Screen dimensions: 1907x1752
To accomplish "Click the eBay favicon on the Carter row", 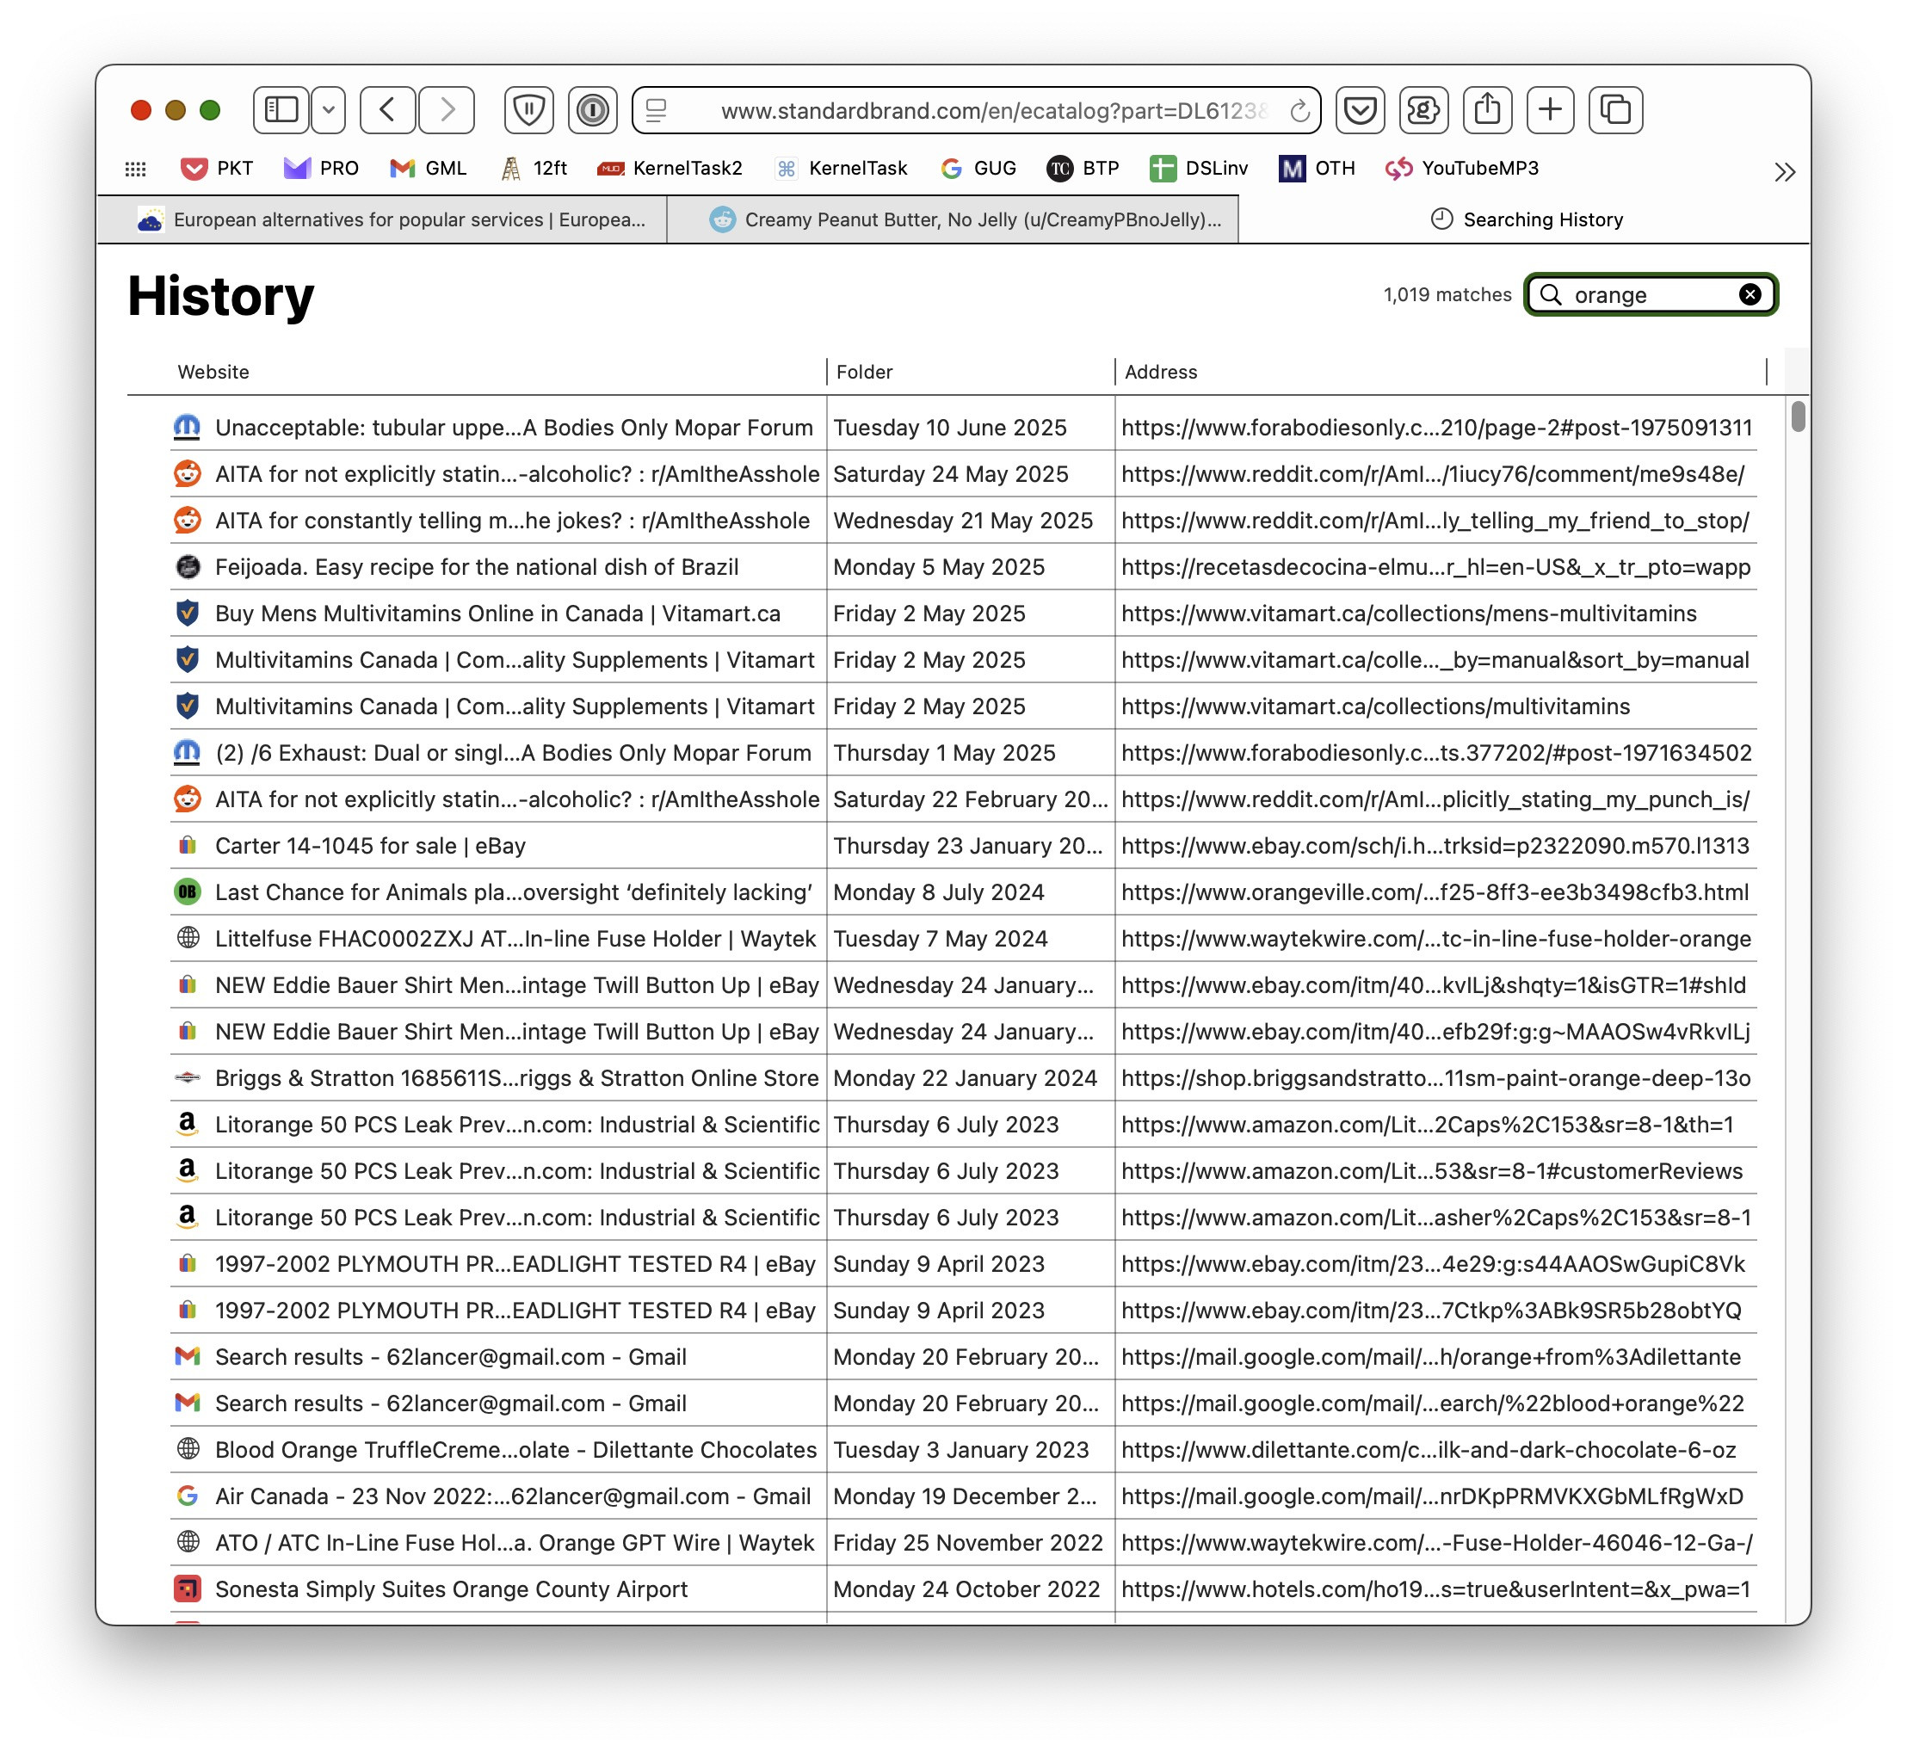I will [x=188, y=846].
